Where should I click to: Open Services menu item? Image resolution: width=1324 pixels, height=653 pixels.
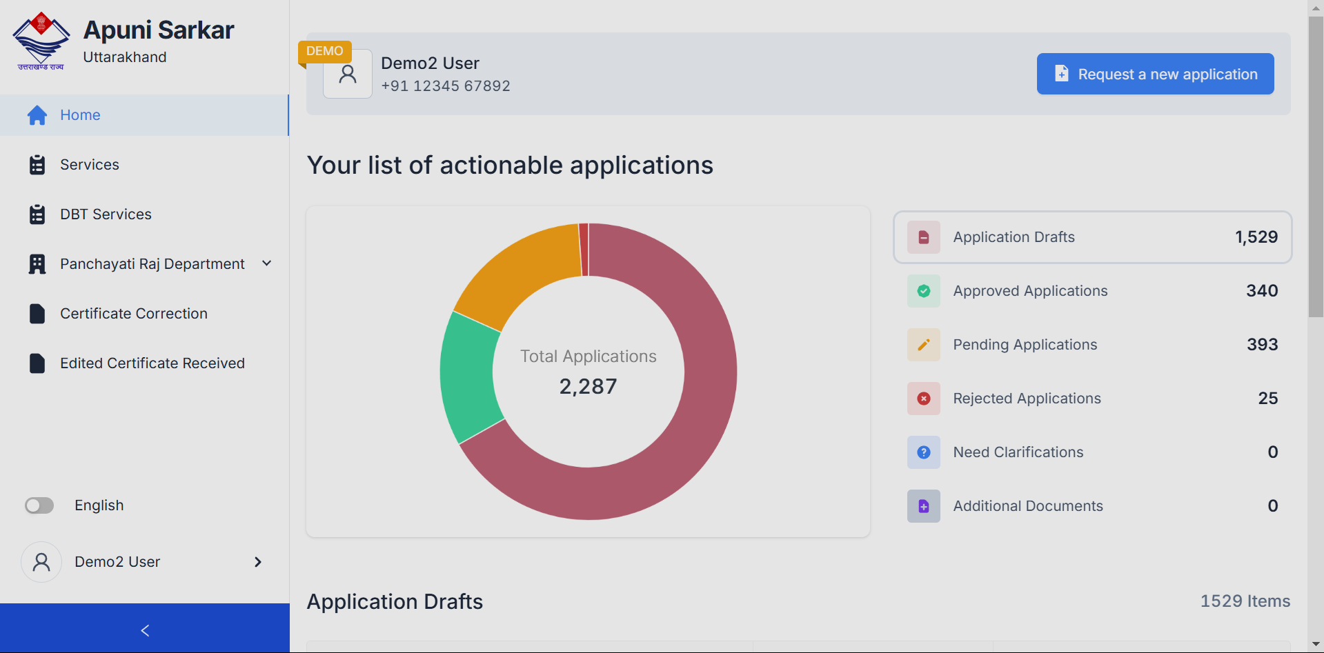[x=144, y=165]
